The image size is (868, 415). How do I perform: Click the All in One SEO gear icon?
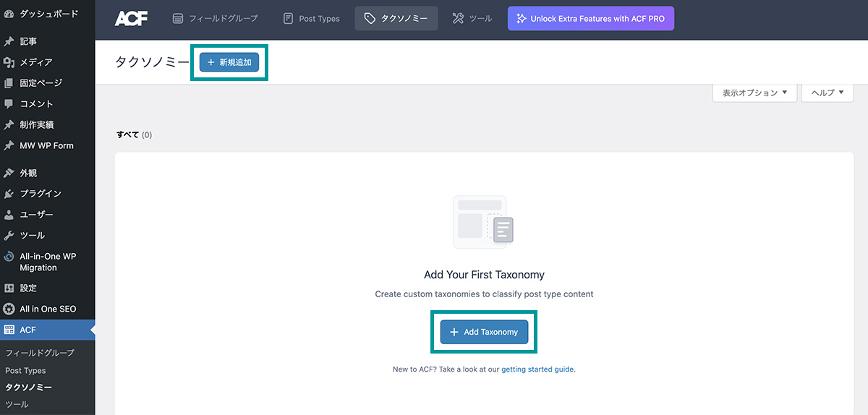pos(9,309)
